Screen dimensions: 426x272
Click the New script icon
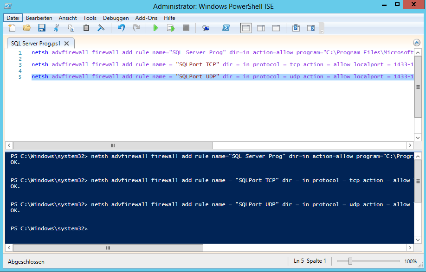[12, 28]
